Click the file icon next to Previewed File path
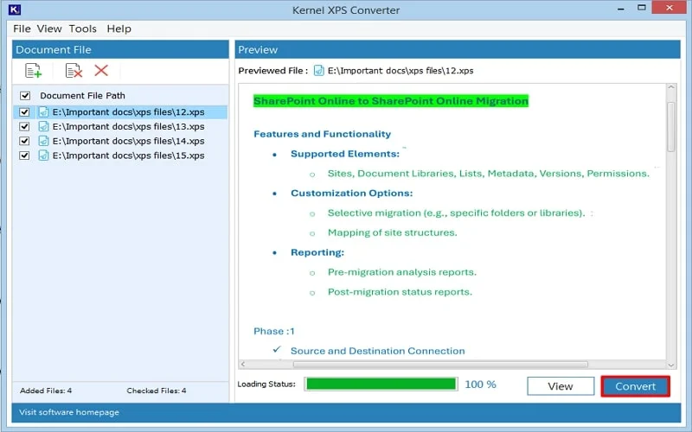Screen dimensions: 692x432 (318, 71)
